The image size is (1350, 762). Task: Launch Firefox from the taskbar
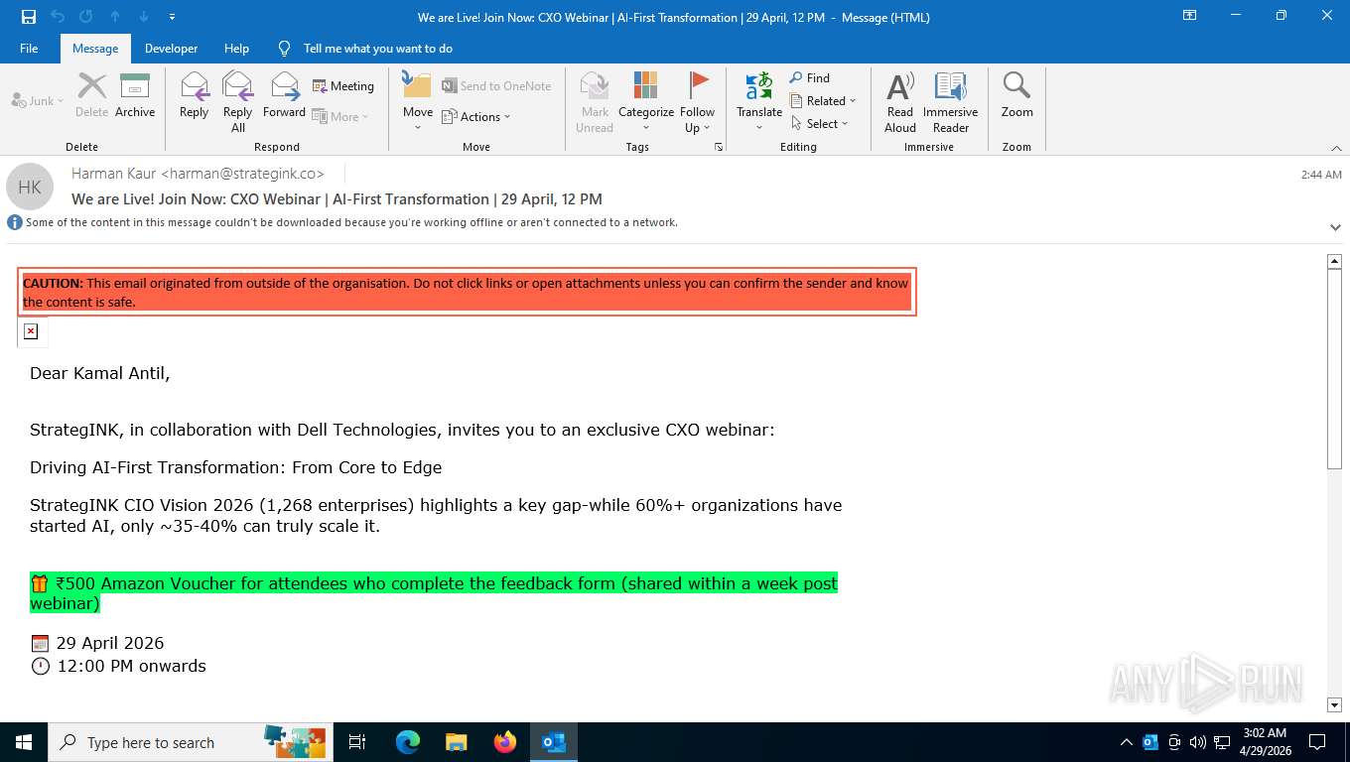(x=505, y=742)
